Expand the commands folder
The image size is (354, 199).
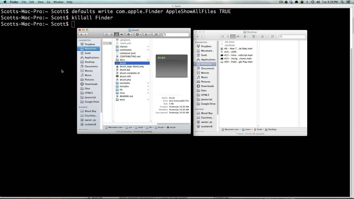click(x=148, y=50)
